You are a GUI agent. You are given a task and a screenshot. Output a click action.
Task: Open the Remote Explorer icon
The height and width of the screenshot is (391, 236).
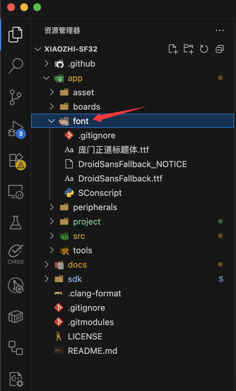pyautogui.click(x=16, y=192)
